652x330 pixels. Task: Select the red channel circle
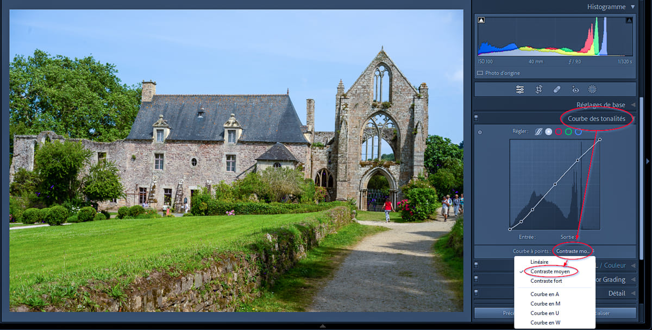tap(559, 131)
